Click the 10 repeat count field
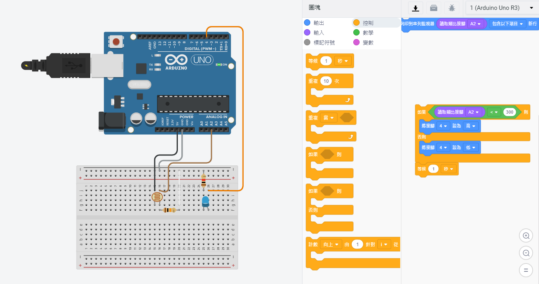Viewport: 539px width, 284px height. tap(326, 81)
